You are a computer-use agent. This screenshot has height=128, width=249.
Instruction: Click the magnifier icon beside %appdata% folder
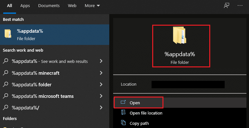click(5, 84)
